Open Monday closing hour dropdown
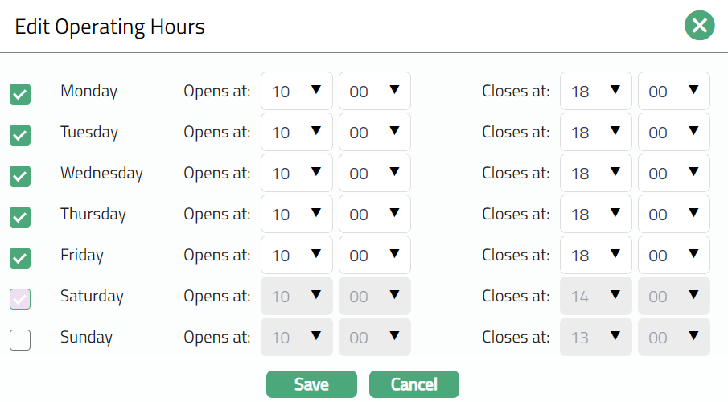This screenshot has height=402, width=728. pyautogui.click(x=595, y=91)
